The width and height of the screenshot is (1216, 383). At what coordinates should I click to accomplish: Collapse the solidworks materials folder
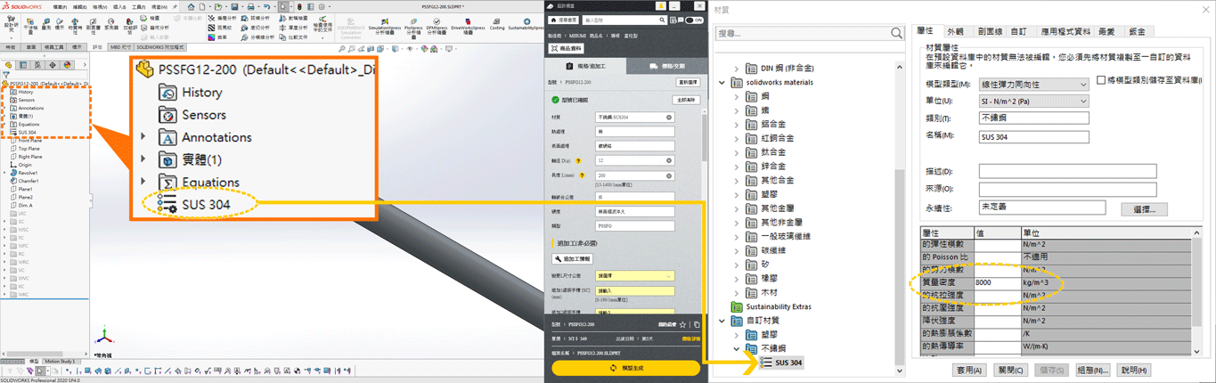pos(722,83)
